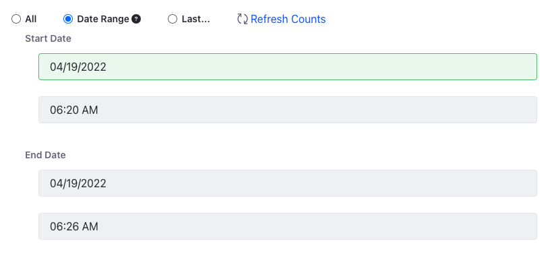The image size is (552, 262).
Task: Click the year 2022 in the start date field
Action: pos(94,67)
